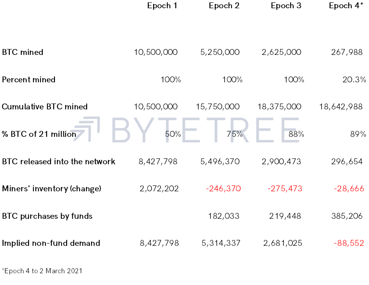Click the Percent mined row label
Image resolution: width=369 pixels, height=285 pixels.
(x=29, y=80)
